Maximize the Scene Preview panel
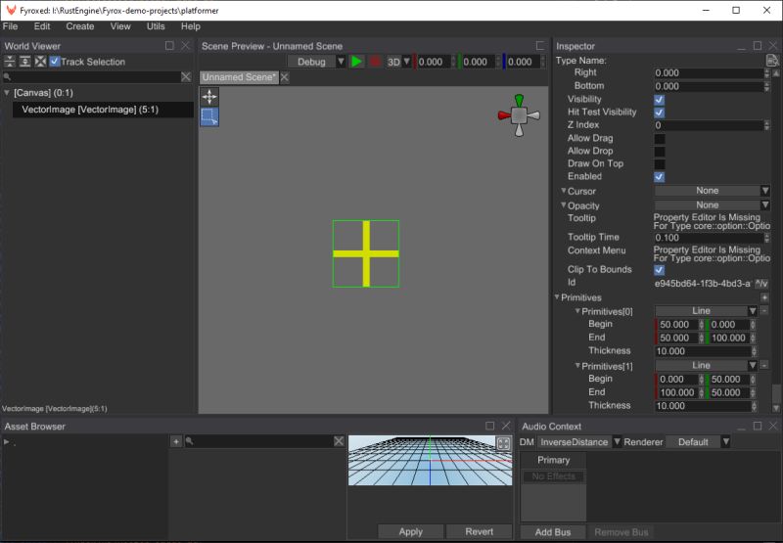Image resolution: width=783 pixels, height=543 pixels. (540, 46)
